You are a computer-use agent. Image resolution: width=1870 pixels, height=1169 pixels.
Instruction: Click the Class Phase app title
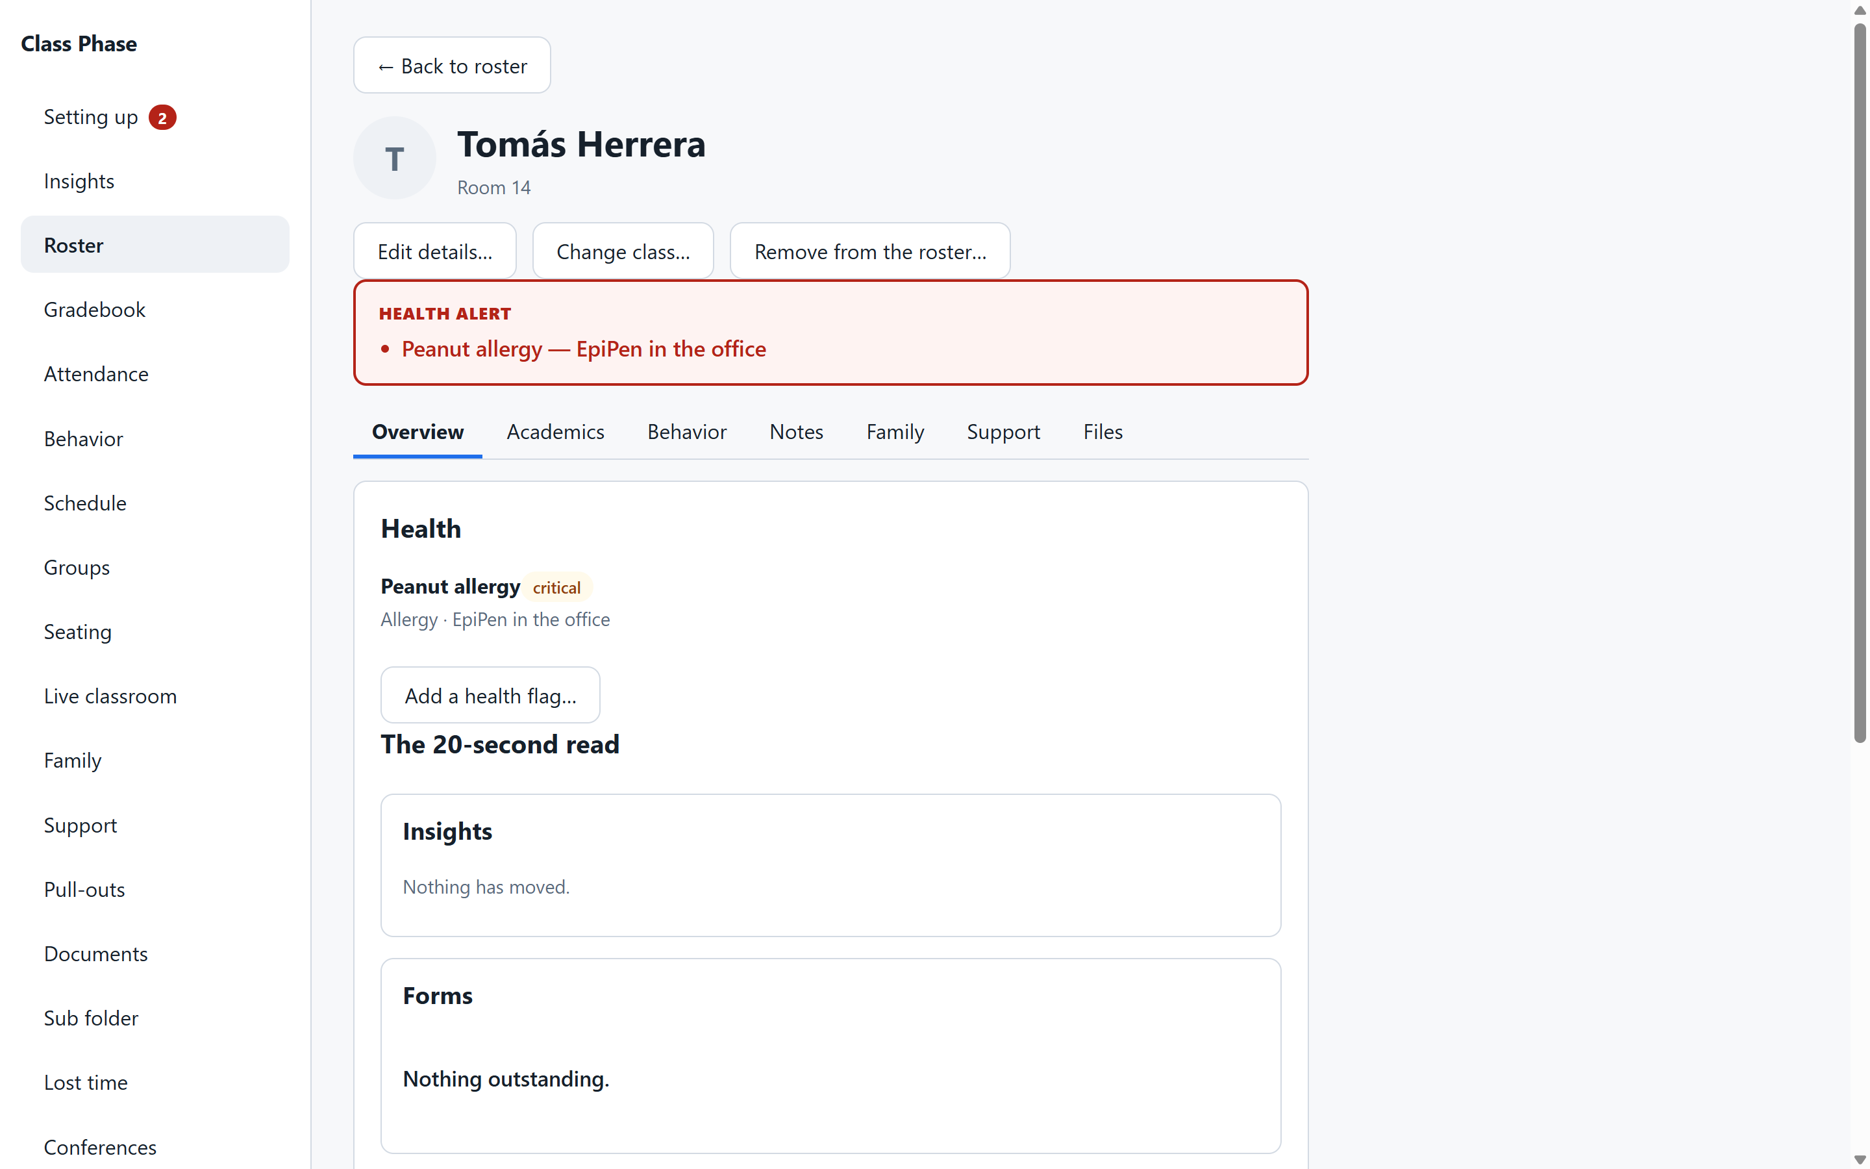[79, 44]
